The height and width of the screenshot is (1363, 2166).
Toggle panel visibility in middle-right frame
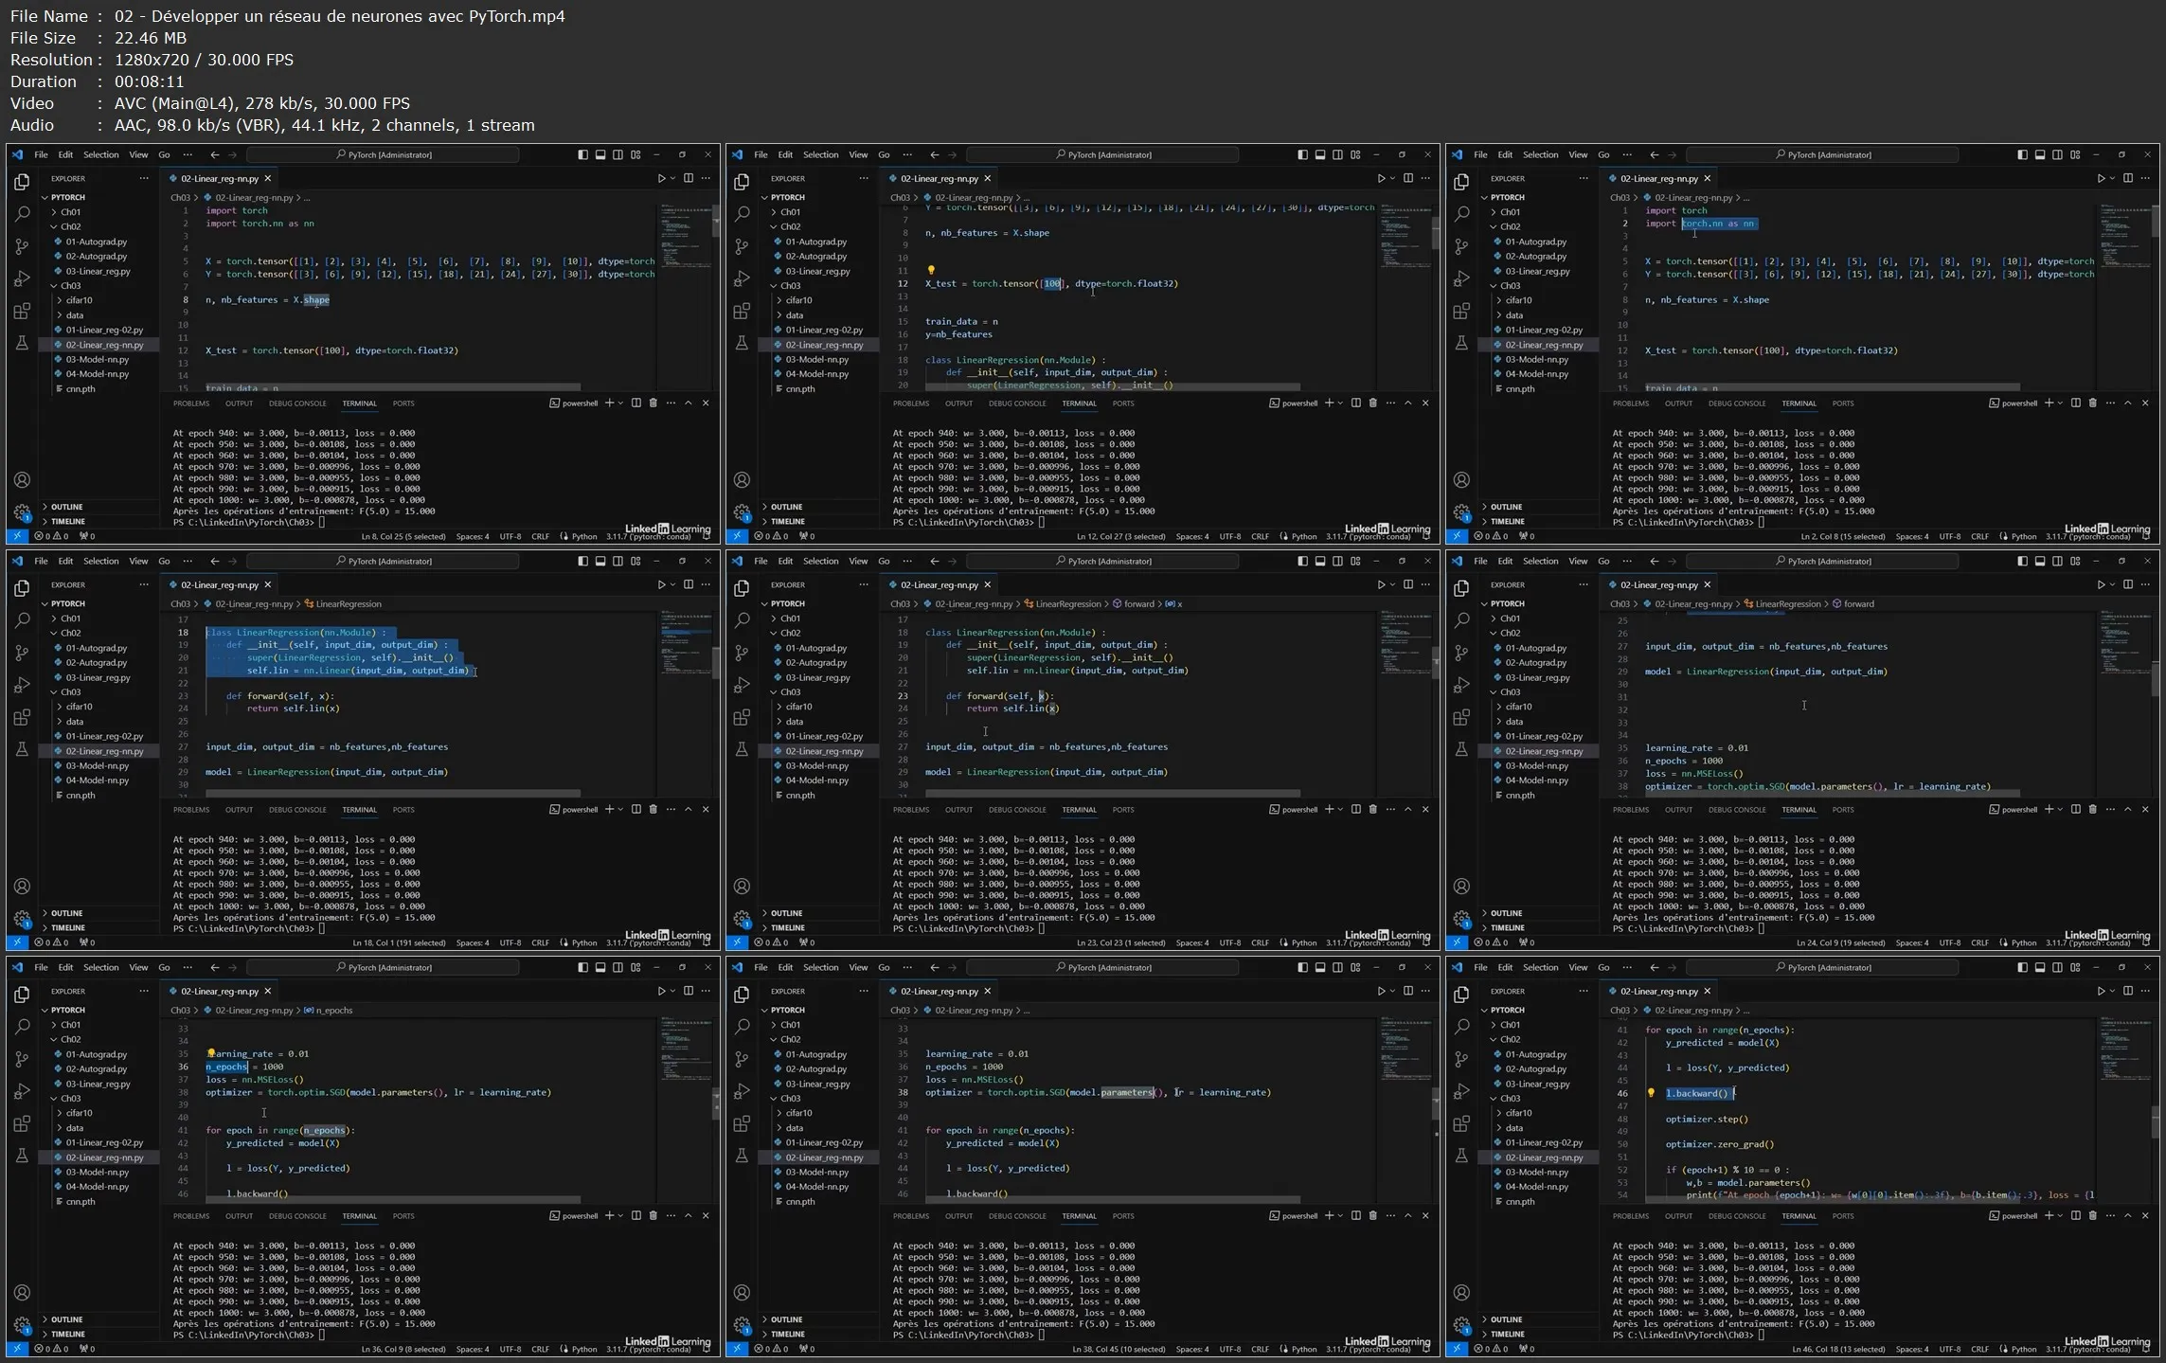(x=2040, y=561)
